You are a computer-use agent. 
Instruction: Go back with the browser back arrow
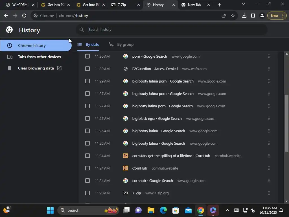click(6, 16)
